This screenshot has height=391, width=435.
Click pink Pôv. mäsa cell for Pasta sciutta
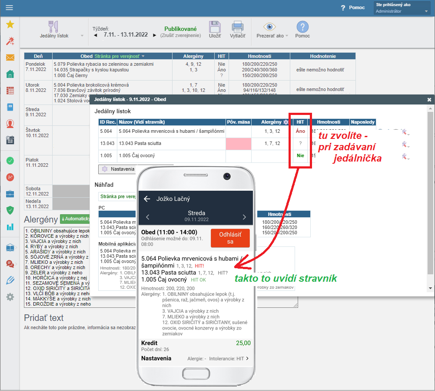point(238,143)
